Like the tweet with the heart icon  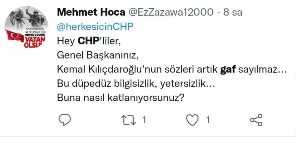tap(192, 120)
